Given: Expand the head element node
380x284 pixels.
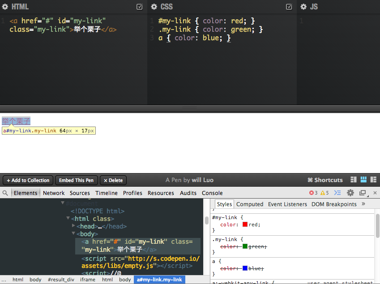Looking at the screenshot, I should click(73, 226).
